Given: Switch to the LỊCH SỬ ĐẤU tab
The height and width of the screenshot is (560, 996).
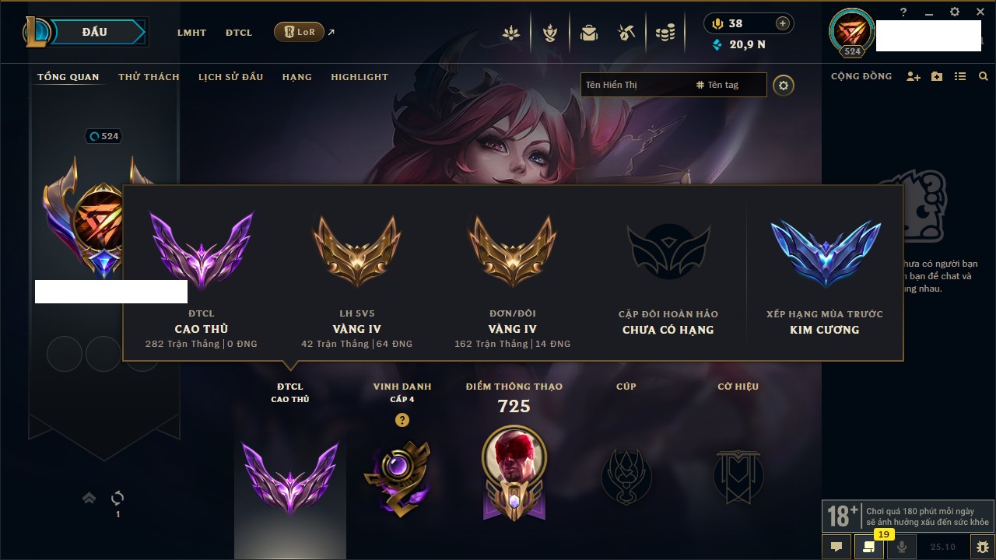Looking at the screenshot, I should coord(230,77).
